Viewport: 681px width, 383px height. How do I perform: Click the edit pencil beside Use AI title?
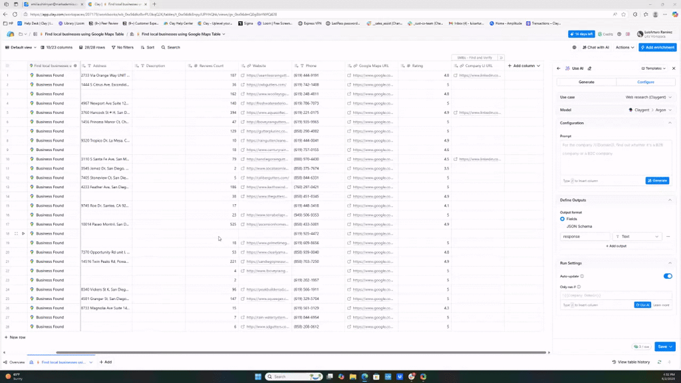pyautogui.click(x=589, y=68)
